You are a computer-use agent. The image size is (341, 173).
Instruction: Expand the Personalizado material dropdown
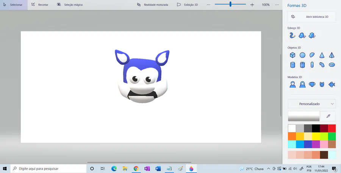point(312,104)
